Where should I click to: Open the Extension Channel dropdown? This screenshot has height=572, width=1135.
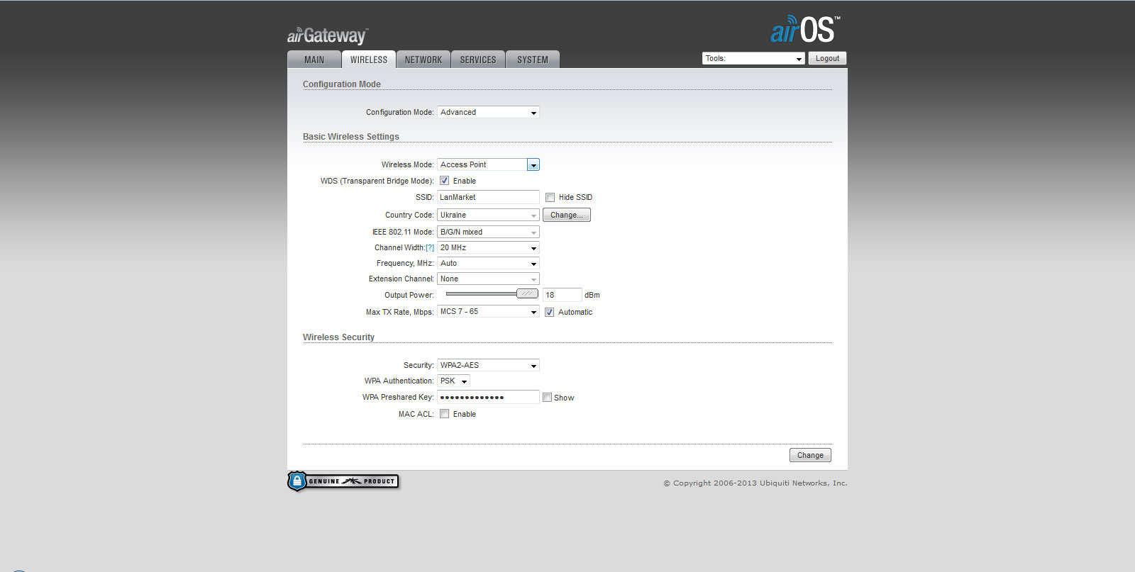click(x=488, y=279)
